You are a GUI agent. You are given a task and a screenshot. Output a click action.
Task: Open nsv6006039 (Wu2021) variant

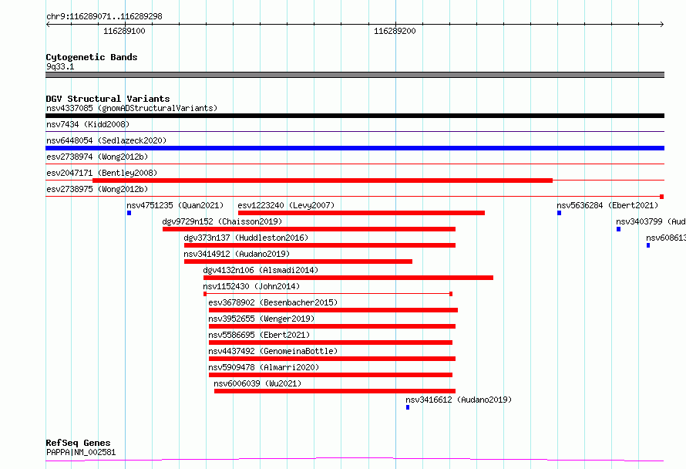point(257,383)
